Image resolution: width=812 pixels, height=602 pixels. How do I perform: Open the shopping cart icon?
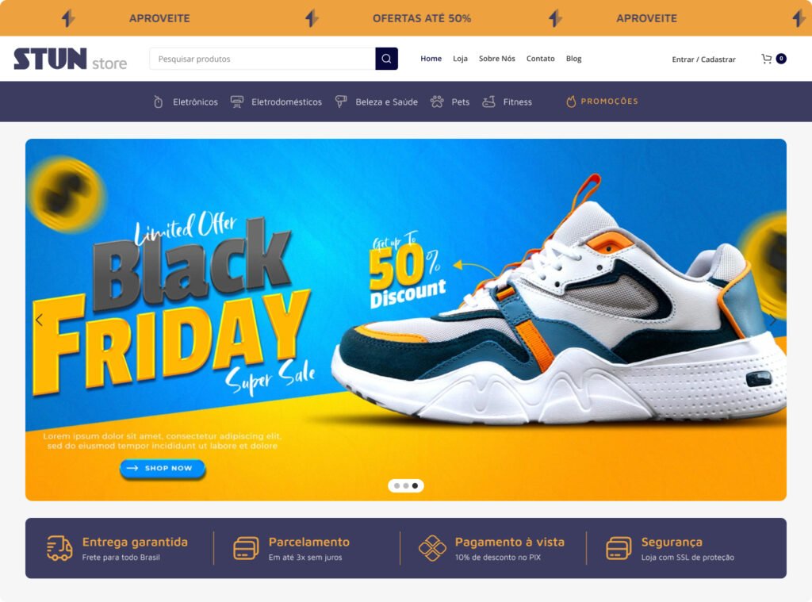pos(767,59)
